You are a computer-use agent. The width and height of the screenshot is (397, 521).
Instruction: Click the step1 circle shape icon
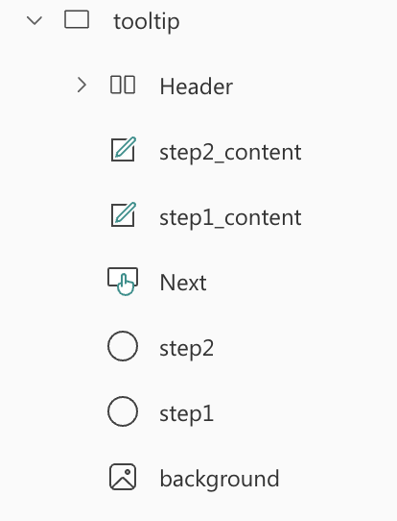[123, 411]
